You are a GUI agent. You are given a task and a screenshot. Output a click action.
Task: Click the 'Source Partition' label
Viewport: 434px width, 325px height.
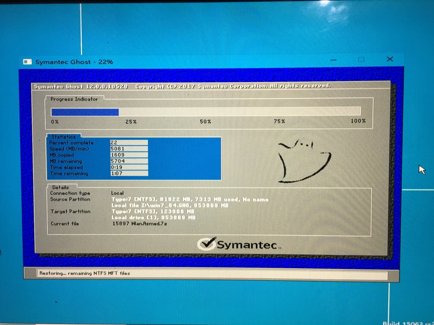click(x=70, y=199)
